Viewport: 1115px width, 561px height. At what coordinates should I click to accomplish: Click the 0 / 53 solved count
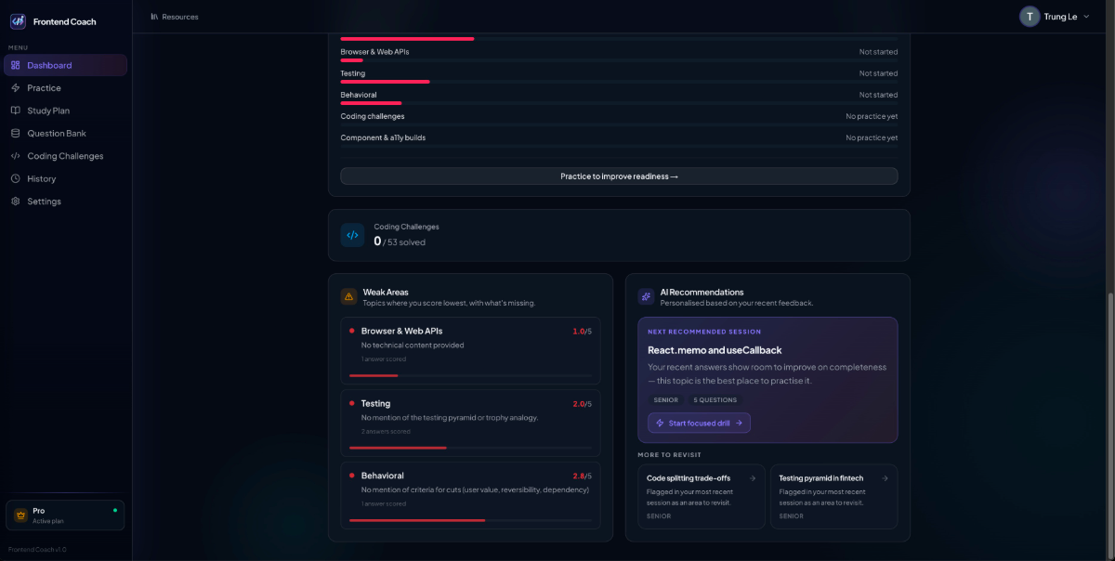pyautogui.click(x=400, y=241)
